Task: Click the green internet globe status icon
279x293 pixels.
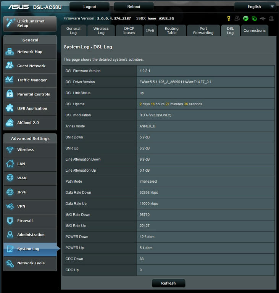Action: pos(246,18)
